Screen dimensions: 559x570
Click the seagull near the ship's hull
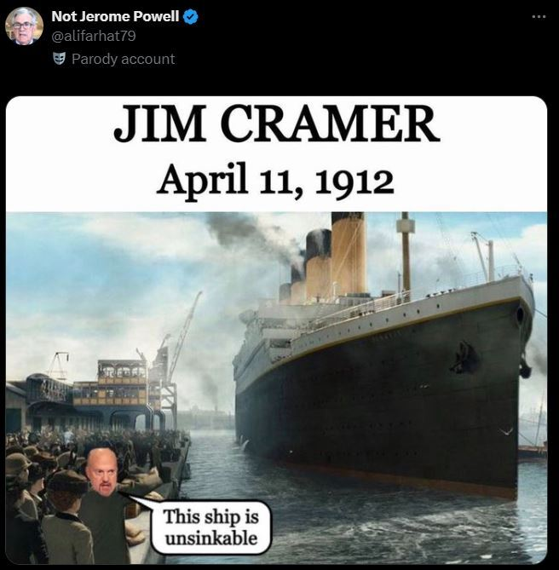[505, 431]
